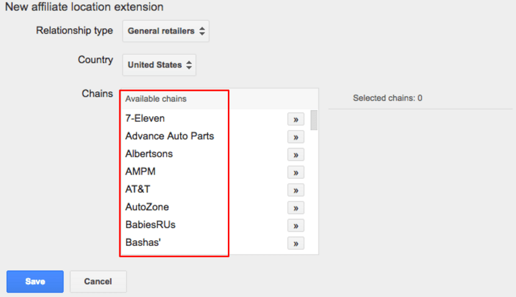This screenshot has height=297, width=516.
Task: Select AutoZone in available chains
Action: pyautogui.click(x=147, y=207)
